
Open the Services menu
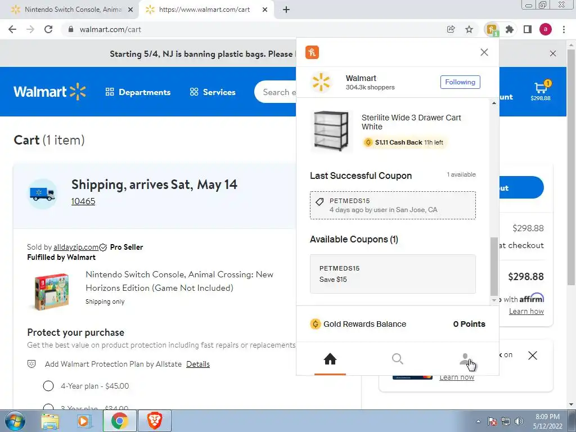pos(213,92)
